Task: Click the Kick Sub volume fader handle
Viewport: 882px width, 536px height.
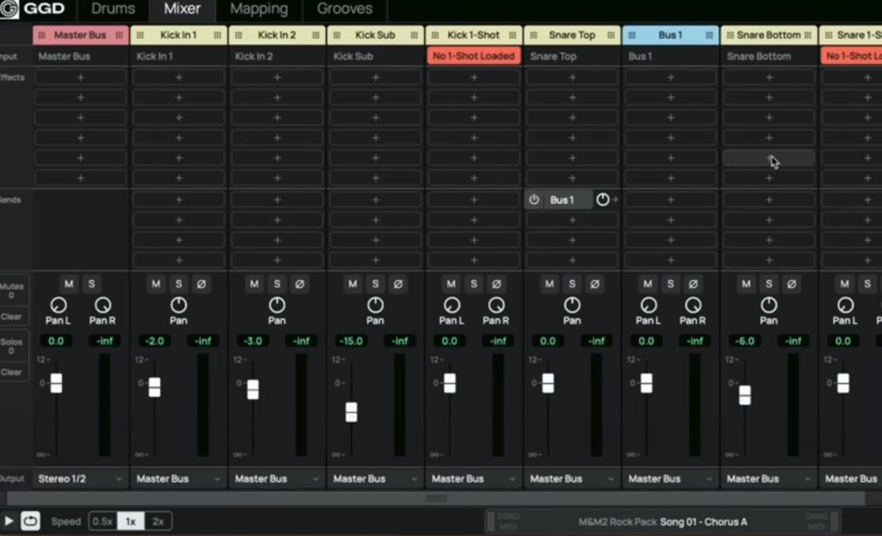Action: coord(351,412)
